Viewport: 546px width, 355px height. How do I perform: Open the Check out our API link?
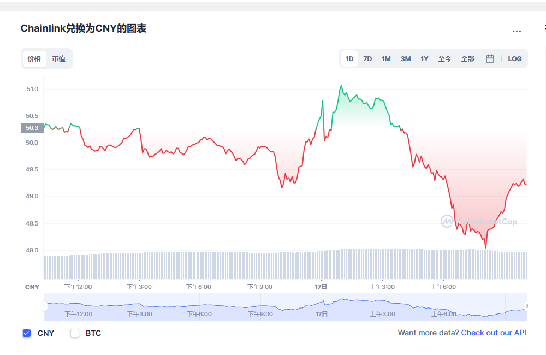[494, 333]
